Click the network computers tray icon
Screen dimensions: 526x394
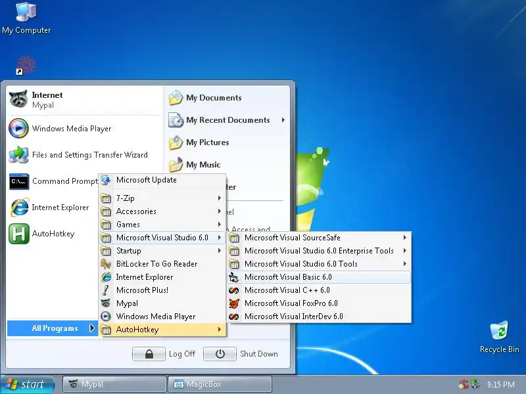(475, 384)
